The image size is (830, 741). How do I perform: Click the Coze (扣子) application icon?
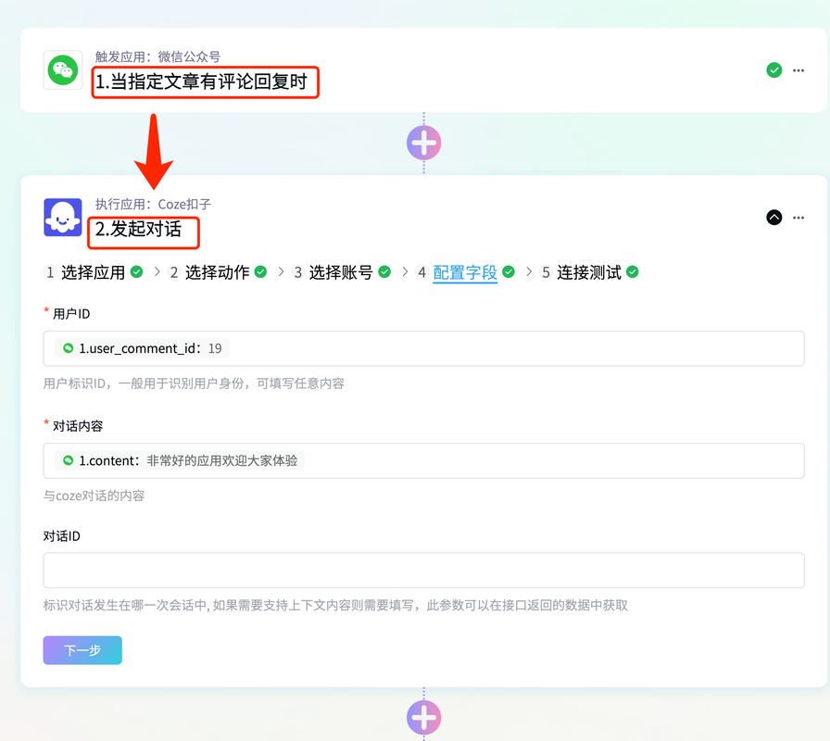(62, 218)
